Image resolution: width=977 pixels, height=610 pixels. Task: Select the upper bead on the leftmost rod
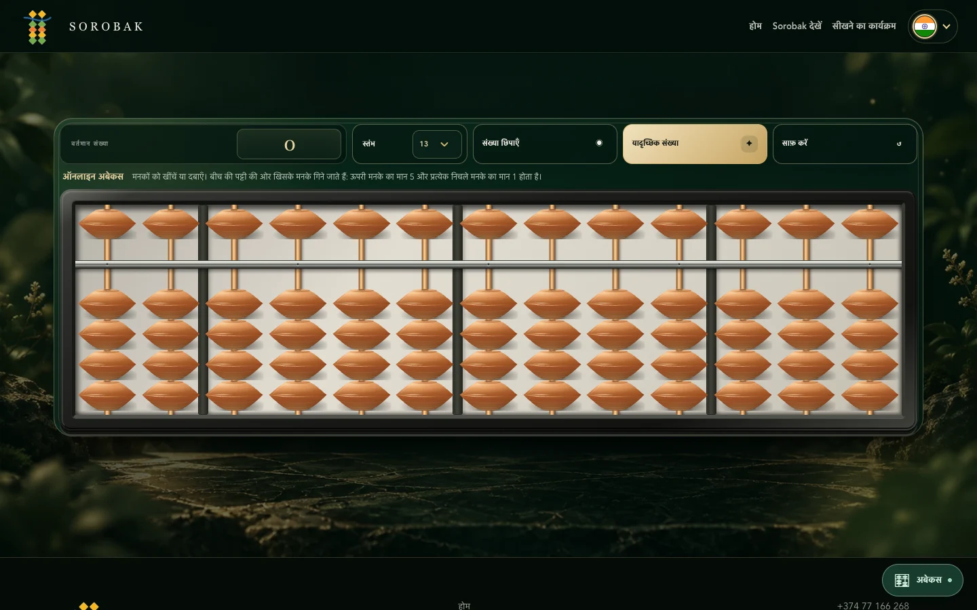pyautogui.click(x=107, y=224)
